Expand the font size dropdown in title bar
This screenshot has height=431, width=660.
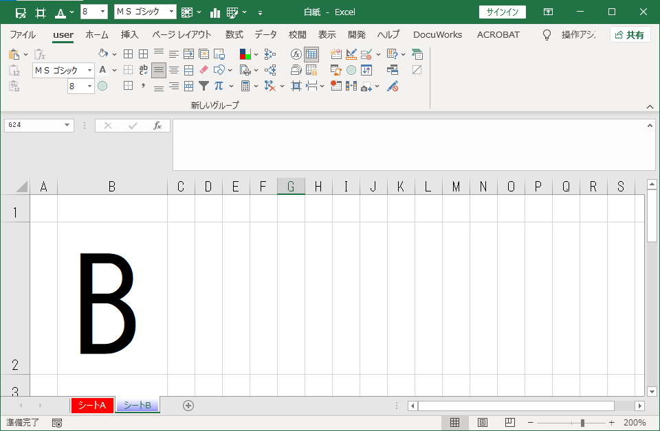[102, 12]
